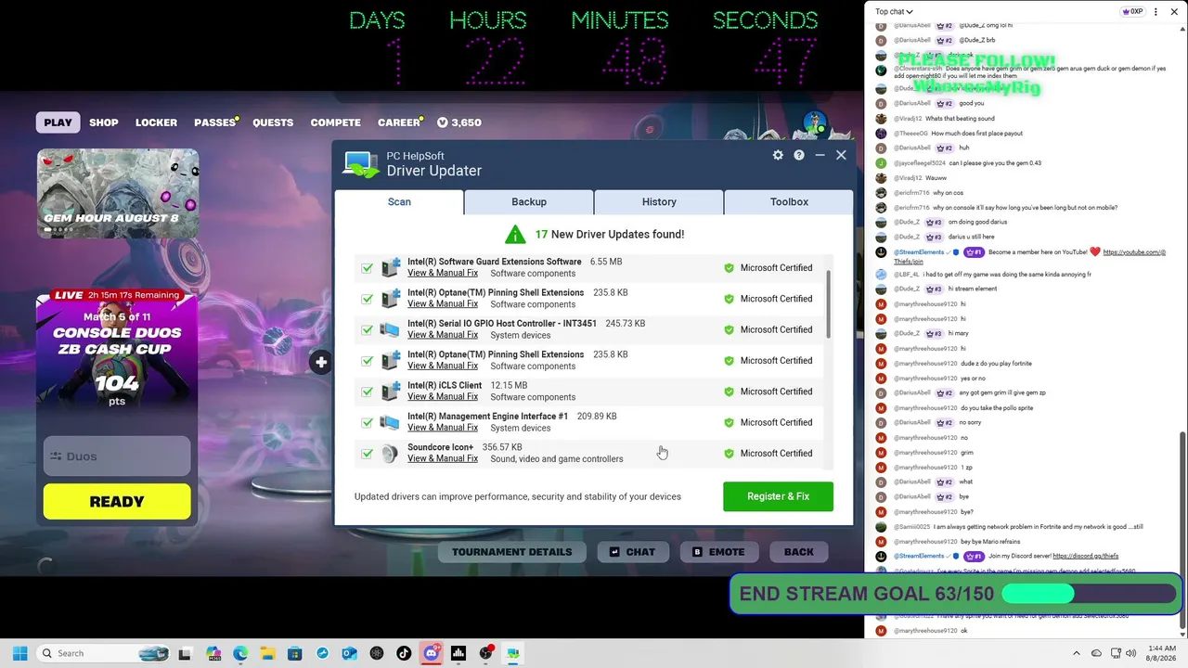Click the OneDrive cloud icon in the tray
The image size is (1188, 668).
(1096, 653)
